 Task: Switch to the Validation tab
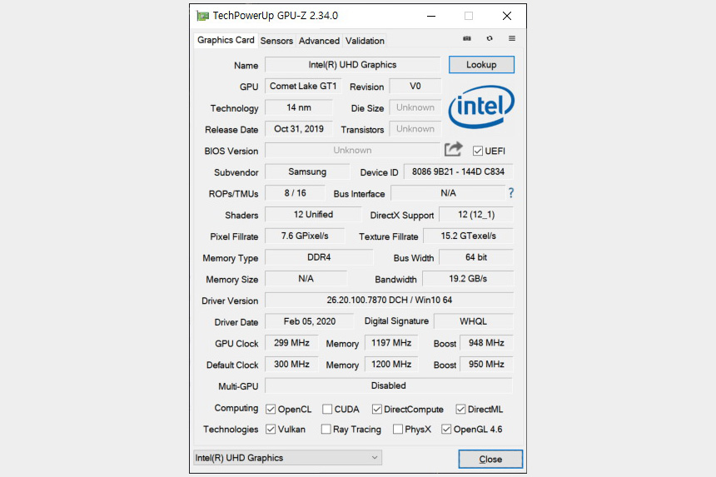[365, 41]
